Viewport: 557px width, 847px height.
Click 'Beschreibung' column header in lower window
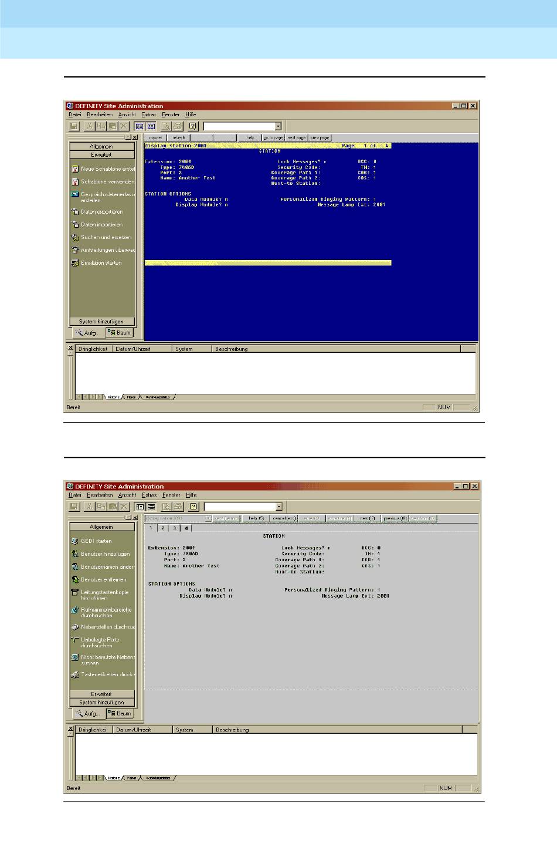232,730
